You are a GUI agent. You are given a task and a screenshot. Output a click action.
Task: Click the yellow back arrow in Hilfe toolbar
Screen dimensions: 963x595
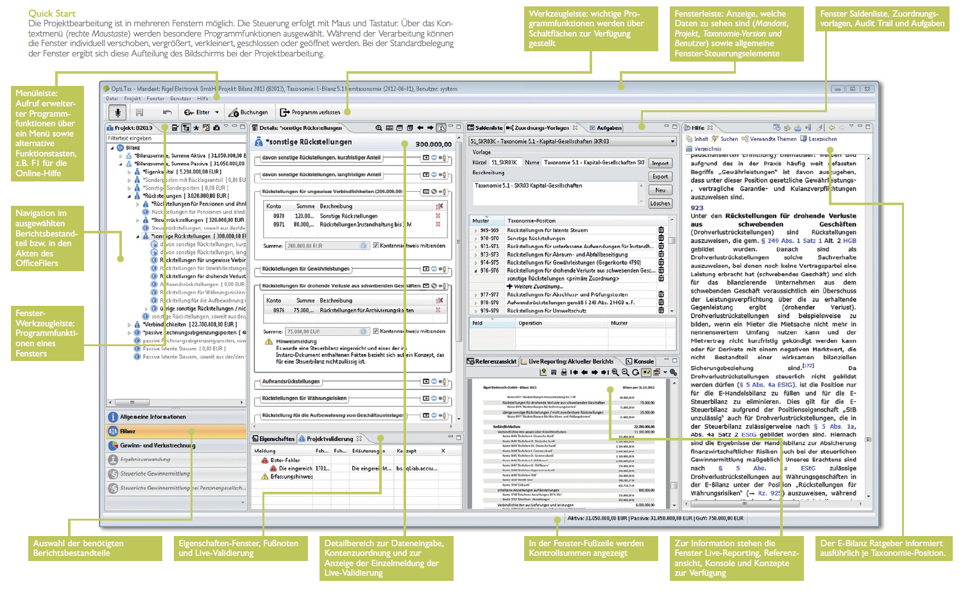(832, 128)
